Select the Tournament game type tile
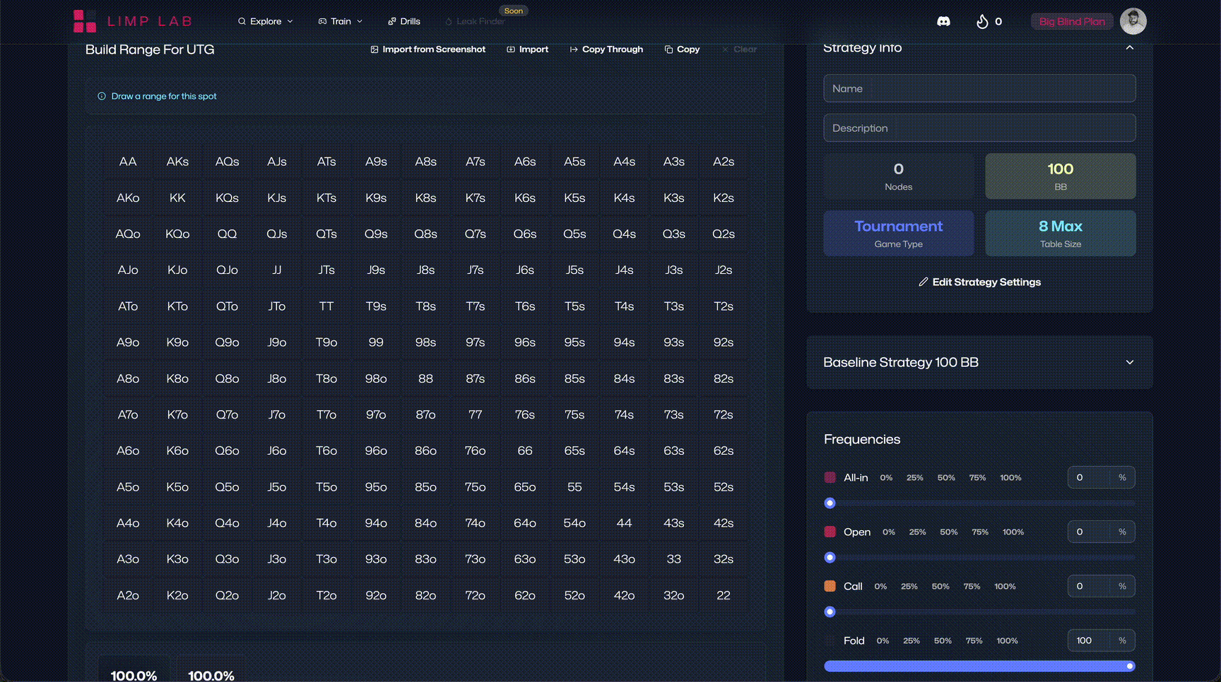Image resolution: width=1221 pixels, height=682 pixels. (898, 233)
